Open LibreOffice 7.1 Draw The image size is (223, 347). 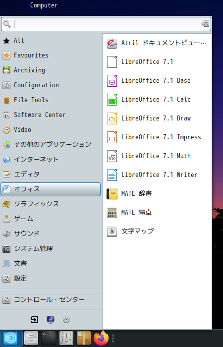tap(157, 118)
